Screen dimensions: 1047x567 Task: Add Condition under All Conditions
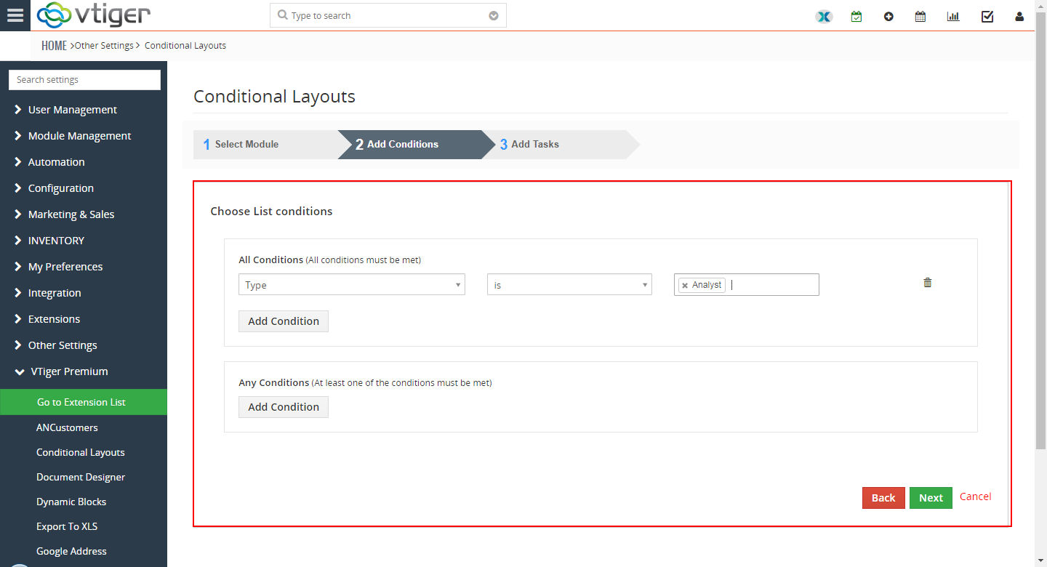click(x=284, y=321)
